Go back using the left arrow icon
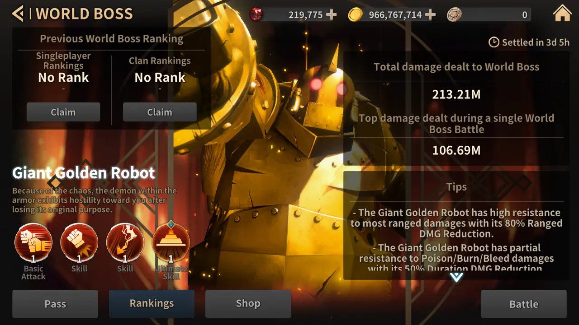Screen dimensions: 579x325 pos(18,14)
